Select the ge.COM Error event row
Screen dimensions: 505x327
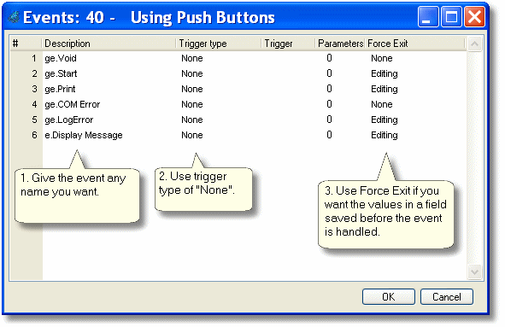(238, 104)
